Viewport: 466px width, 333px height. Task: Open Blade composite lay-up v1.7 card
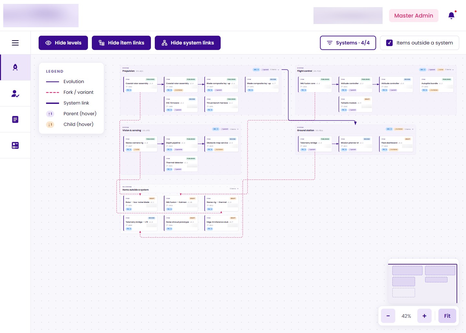(x=262, y=84)
